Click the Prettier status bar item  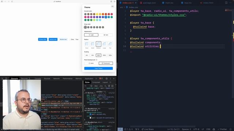click(222, 130)
